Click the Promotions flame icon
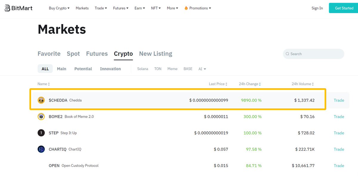 [186, 8]
